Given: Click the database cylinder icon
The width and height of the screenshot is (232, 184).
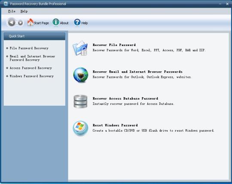Looking at the screenshot, I should point(80,101).
